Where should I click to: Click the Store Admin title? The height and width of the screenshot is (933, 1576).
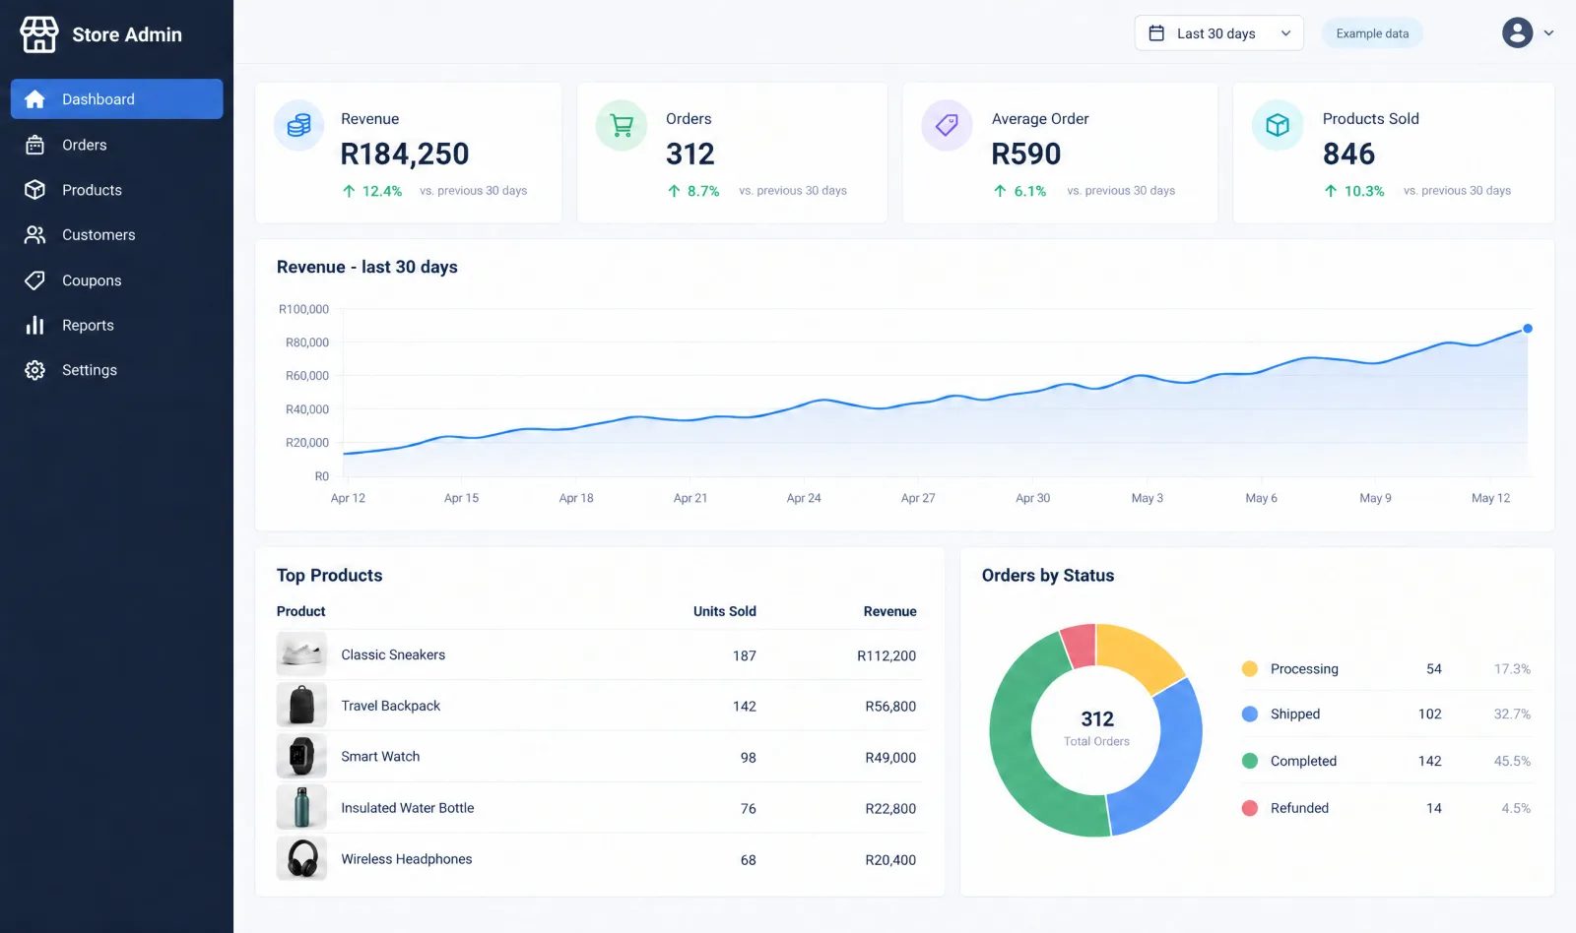[127, 34]
